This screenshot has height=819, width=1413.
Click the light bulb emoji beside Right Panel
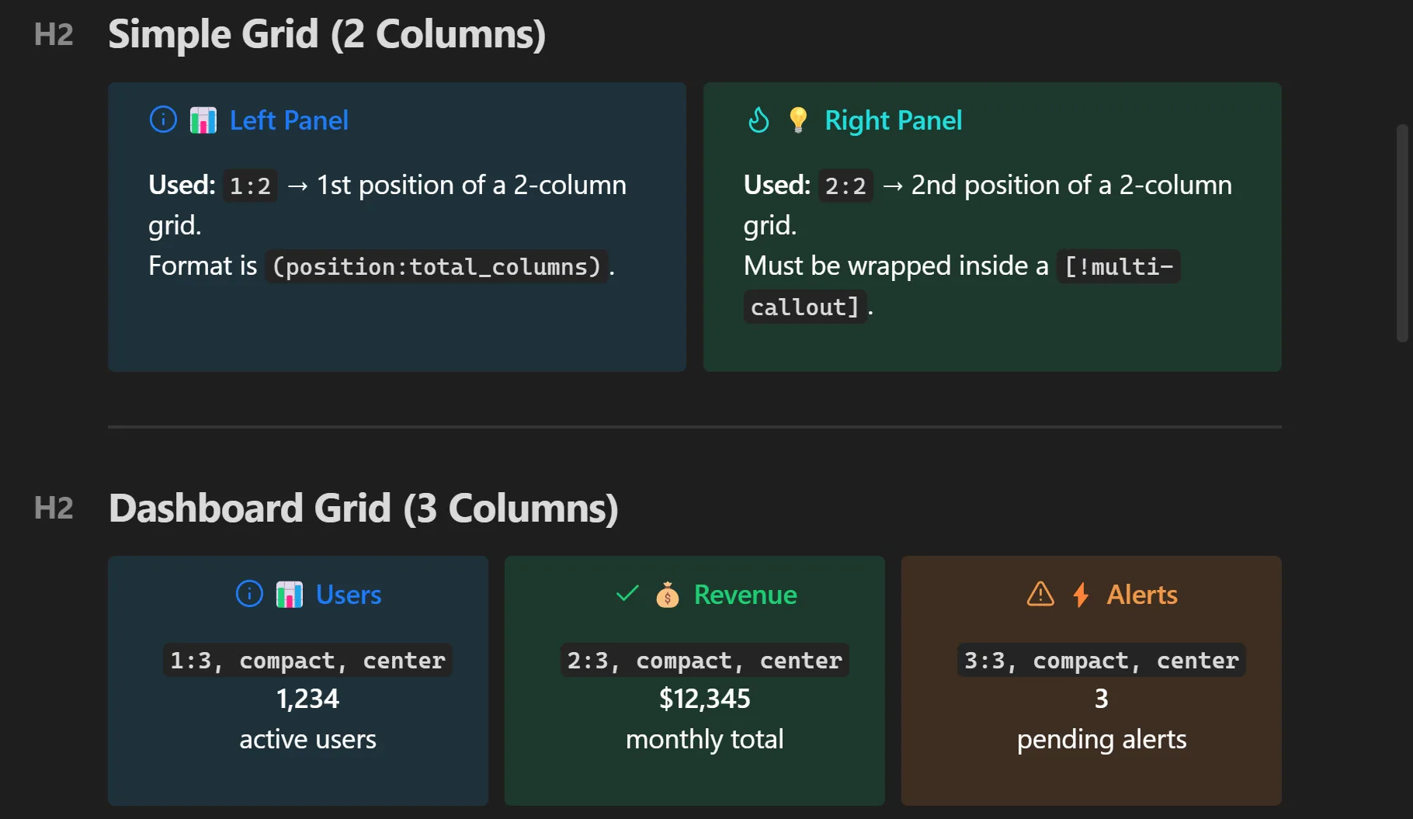pyautogui.click(x=798, y=120)
